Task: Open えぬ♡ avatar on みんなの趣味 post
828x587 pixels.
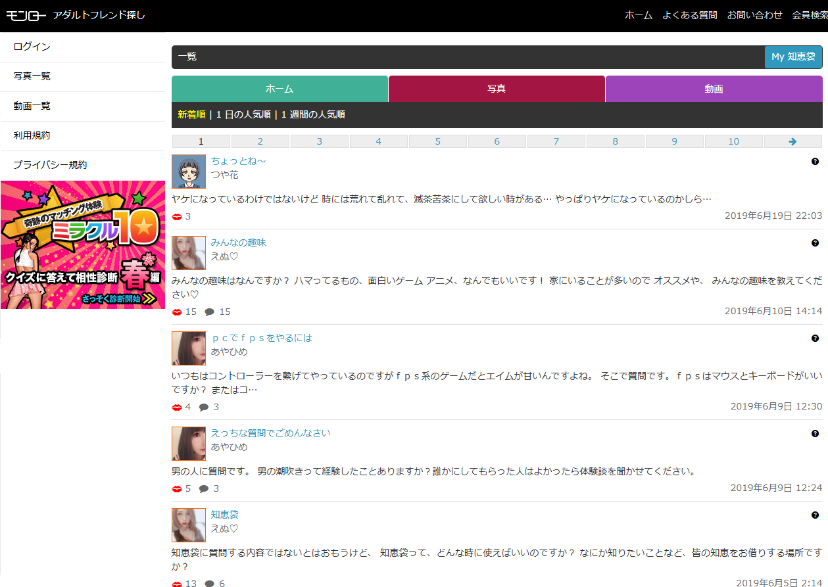Action: coord(189,253)
